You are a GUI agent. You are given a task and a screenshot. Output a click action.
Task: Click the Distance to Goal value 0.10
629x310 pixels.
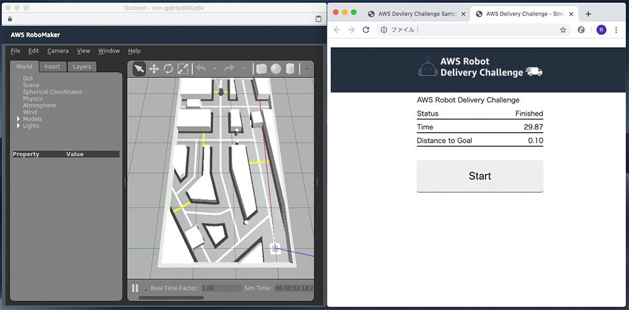coord(535,141)
